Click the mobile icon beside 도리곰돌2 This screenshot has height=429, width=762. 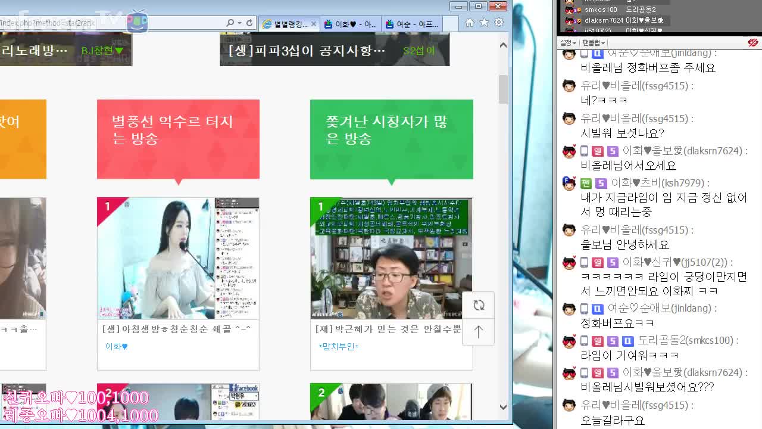[585, 341]
